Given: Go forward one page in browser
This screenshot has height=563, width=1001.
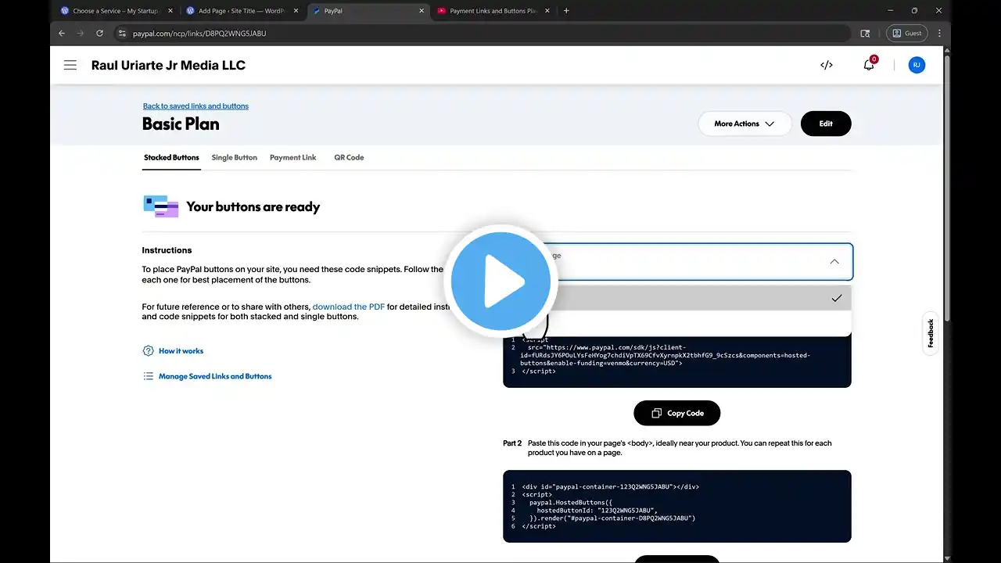Looking at the screenshot, I should point(81,34).
